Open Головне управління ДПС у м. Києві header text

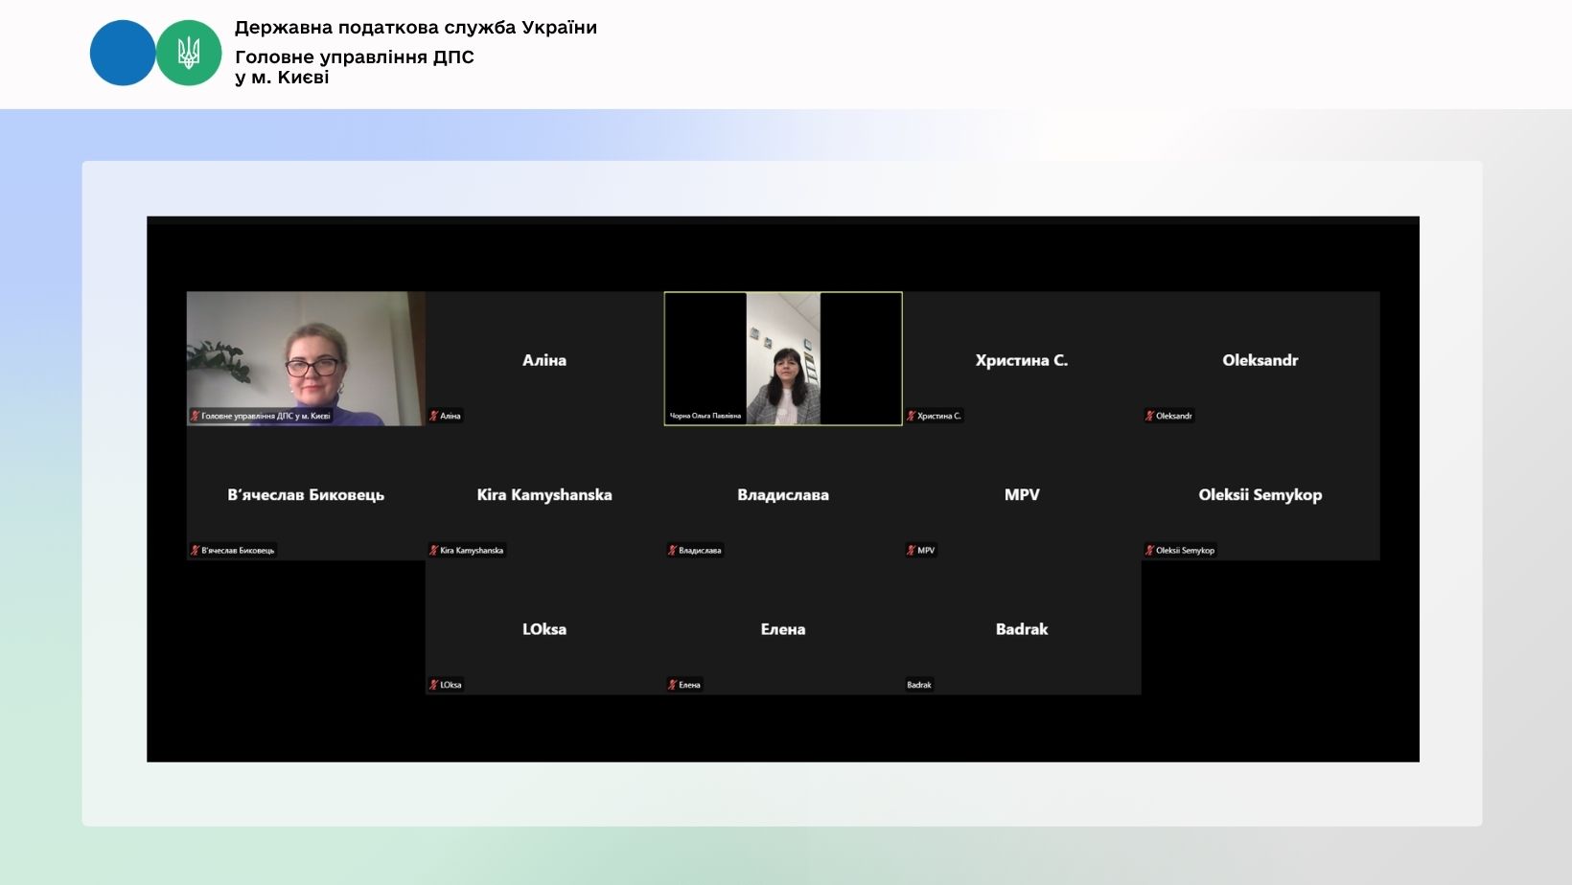point(354,67)
